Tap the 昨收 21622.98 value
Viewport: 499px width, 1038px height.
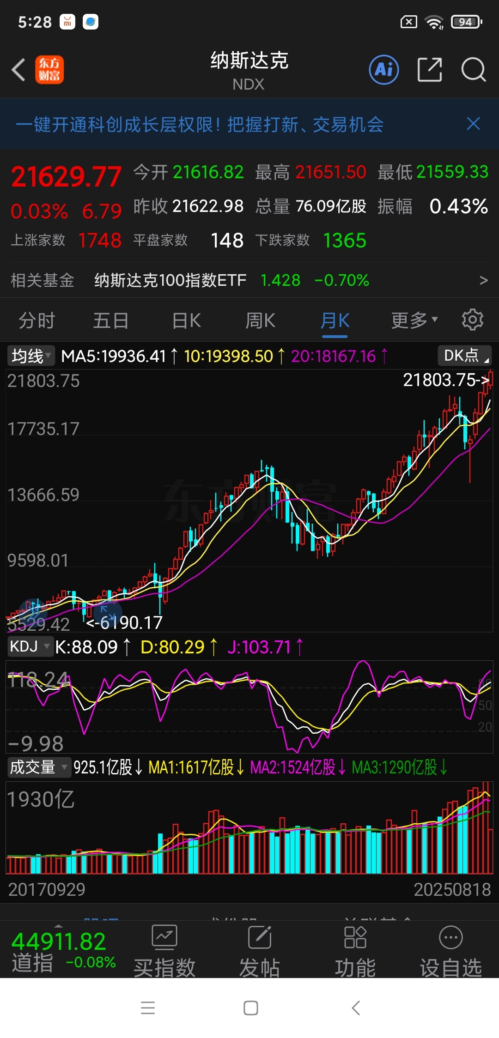point(208,206)
